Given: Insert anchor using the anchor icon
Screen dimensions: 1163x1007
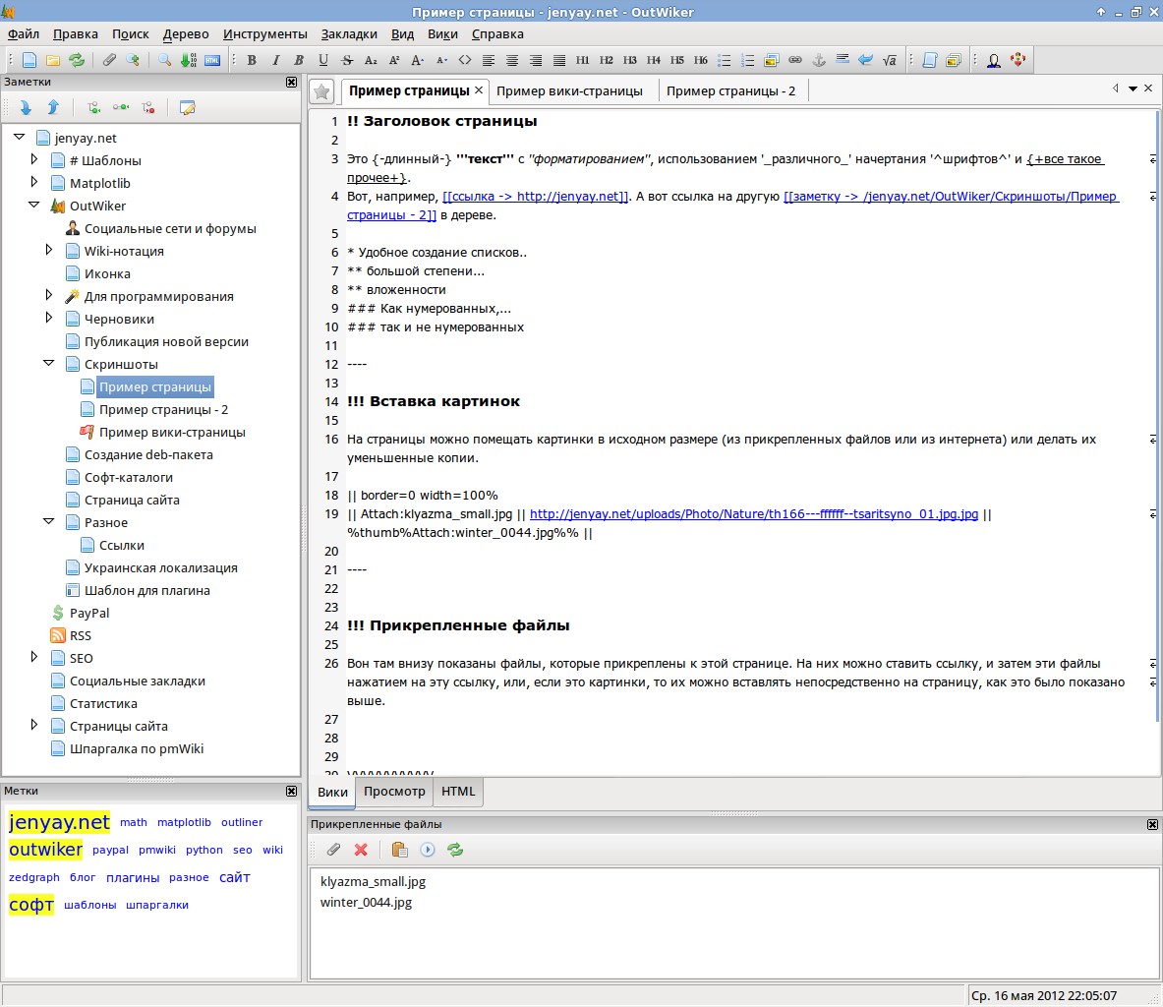Looking at the screenshot, I should 818,61.
